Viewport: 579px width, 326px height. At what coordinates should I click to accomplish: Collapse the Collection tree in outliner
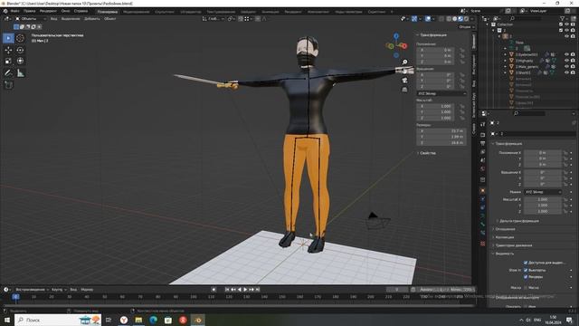[488, 24]
